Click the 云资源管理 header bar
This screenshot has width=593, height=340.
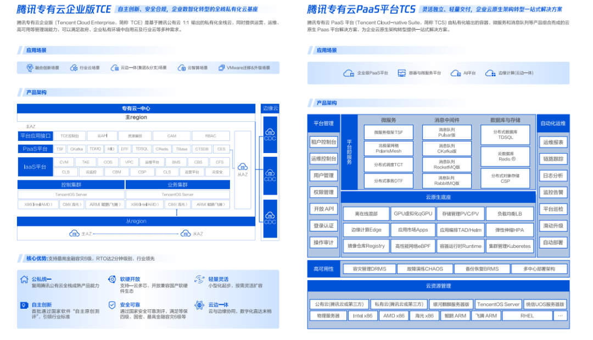coord(438,286)
